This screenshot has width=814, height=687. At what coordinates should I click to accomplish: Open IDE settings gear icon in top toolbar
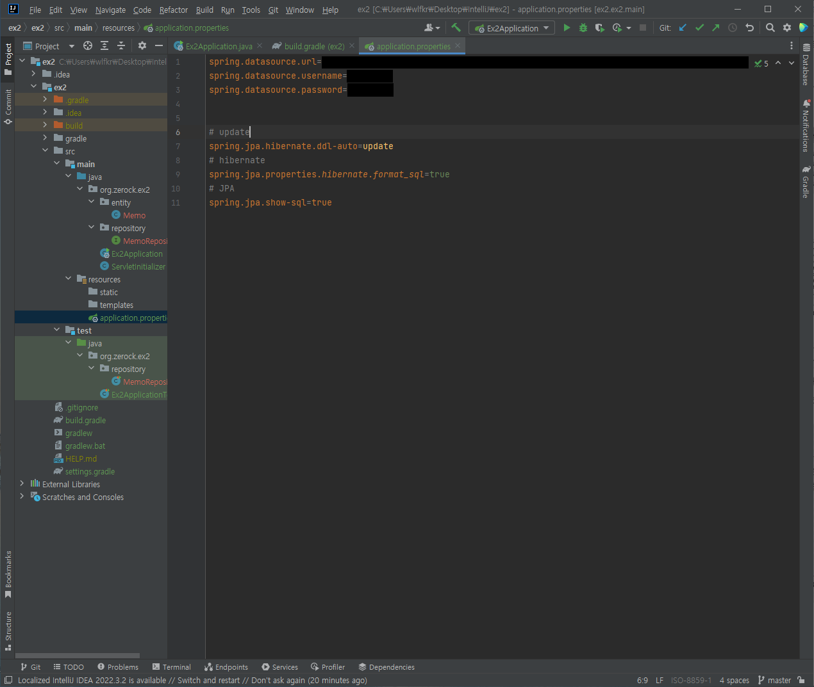(787, 28)
